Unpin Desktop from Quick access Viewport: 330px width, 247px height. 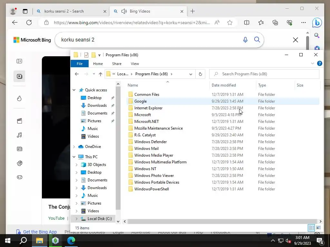[x=112, y=98]
